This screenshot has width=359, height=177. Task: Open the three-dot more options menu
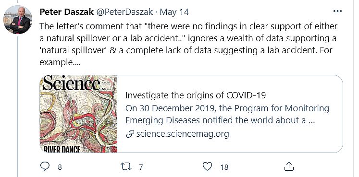(337, 11)
